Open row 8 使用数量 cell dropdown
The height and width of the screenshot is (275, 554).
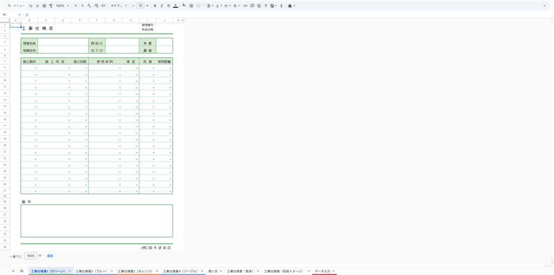point(170,68)
